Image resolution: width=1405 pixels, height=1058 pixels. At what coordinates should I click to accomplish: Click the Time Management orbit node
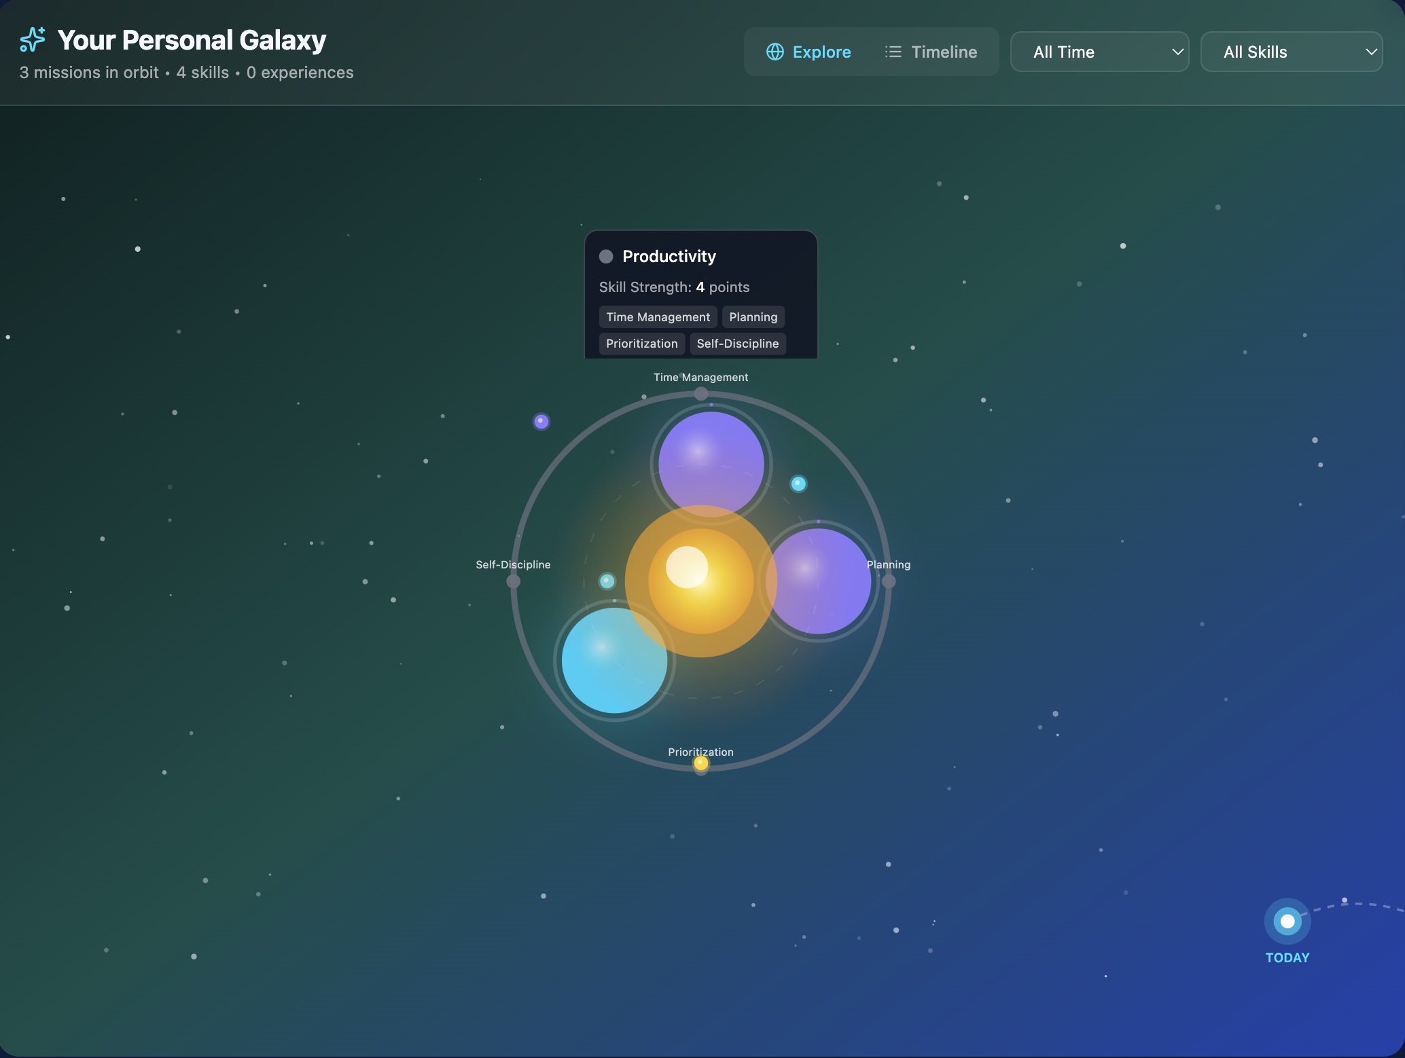coord(700,394)
